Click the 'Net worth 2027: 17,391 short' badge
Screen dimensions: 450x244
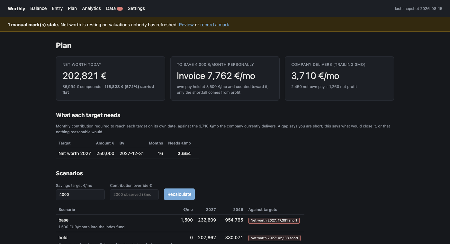[274, 221]
